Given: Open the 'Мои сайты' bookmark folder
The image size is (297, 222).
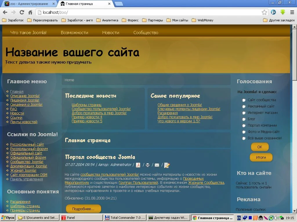Looking at the screenshot, I should tap(178, 20).
